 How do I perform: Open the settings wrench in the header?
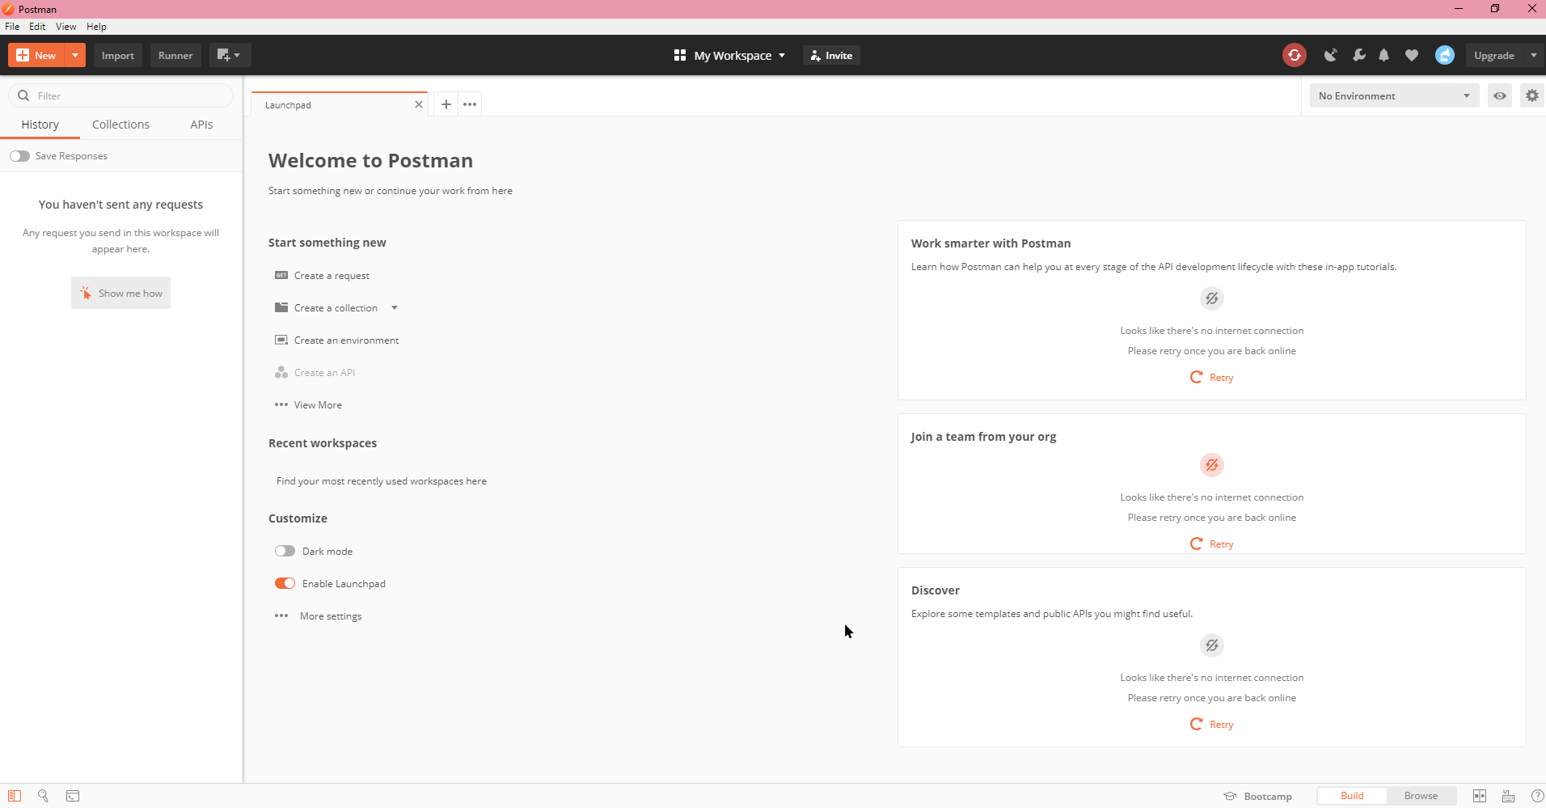(x=1359, y=54)
